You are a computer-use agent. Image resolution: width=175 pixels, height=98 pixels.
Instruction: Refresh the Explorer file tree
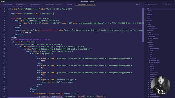tap(168, 4)
